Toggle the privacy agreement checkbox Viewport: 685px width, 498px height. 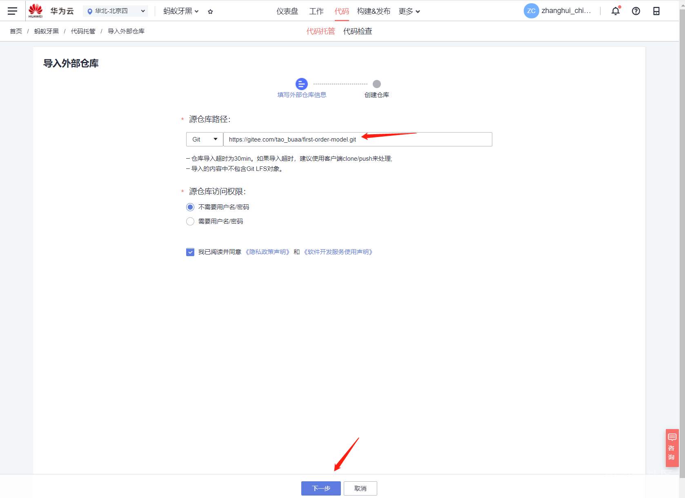[190, 252]
